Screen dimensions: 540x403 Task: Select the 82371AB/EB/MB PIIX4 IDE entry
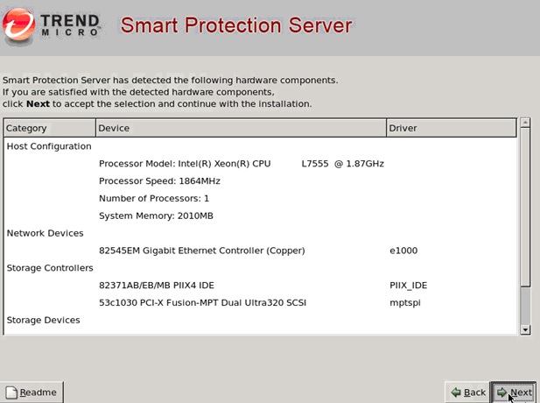point(156,286)
